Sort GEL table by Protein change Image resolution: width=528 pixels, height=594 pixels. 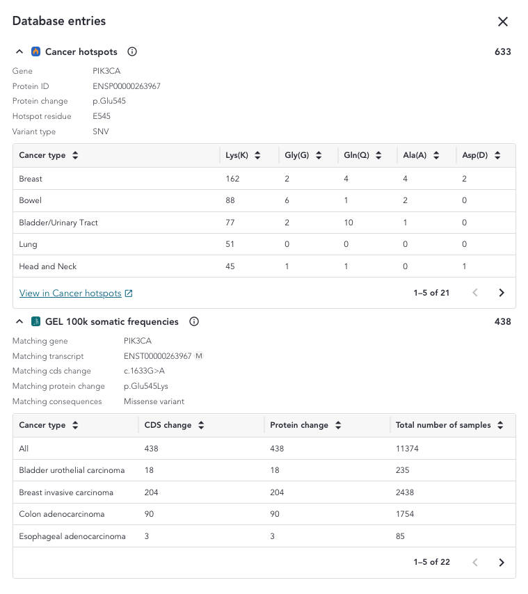click(x=337, y=426)
